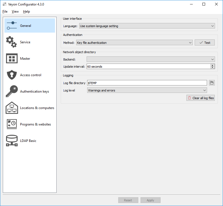Expand the Log level dropdown
Screen dimensions: 223x206
[x=147, y=90]
